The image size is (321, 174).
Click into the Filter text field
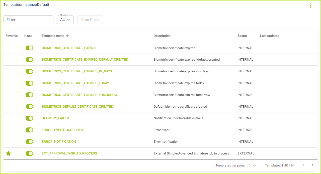click(x=28, y=20)
